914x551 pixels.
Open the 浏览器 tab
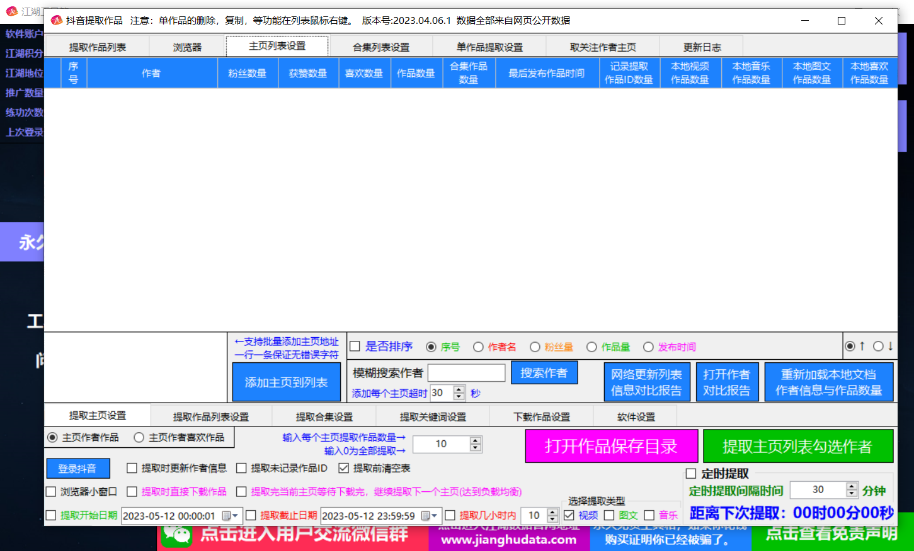click(x=187, y=47)
